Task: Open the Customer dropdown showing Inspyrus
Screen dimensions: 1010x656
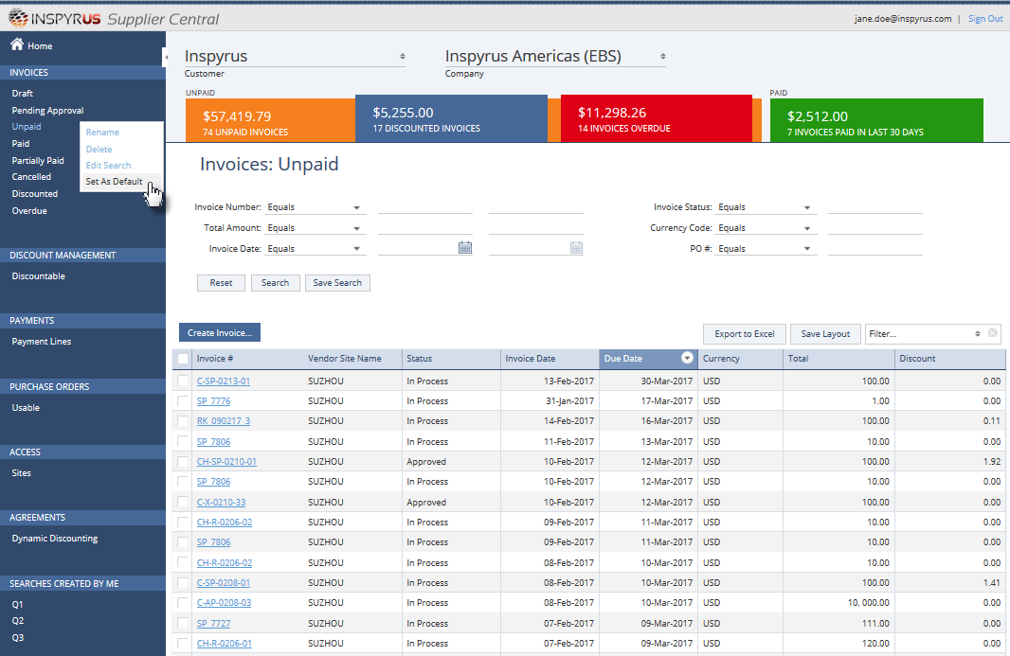Action: point(295,57)
